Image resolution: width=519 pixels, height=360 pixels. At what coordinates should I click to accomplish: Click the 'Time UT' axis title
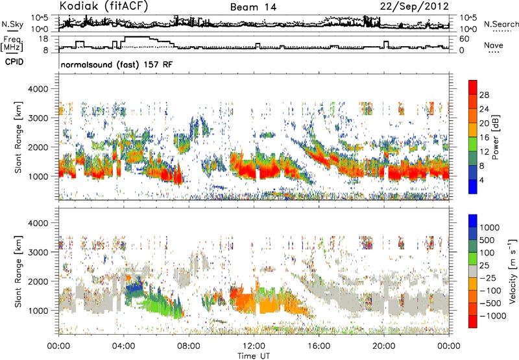point(254,356)
